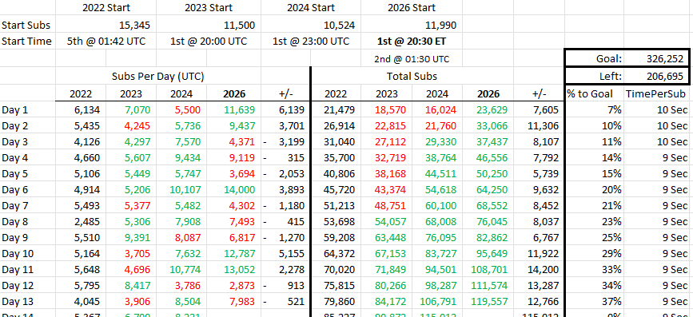
Task: Select the 2022 Start header cell
Action: [106, 7]
